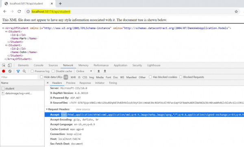
Task: Select the inspect element picker icon
Action: click(4, 65)
